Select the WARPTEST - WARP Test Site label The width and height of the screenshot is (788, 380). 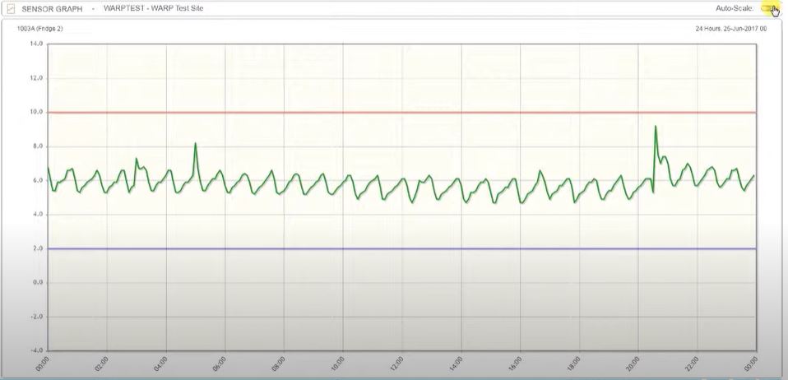coord(153,8)
